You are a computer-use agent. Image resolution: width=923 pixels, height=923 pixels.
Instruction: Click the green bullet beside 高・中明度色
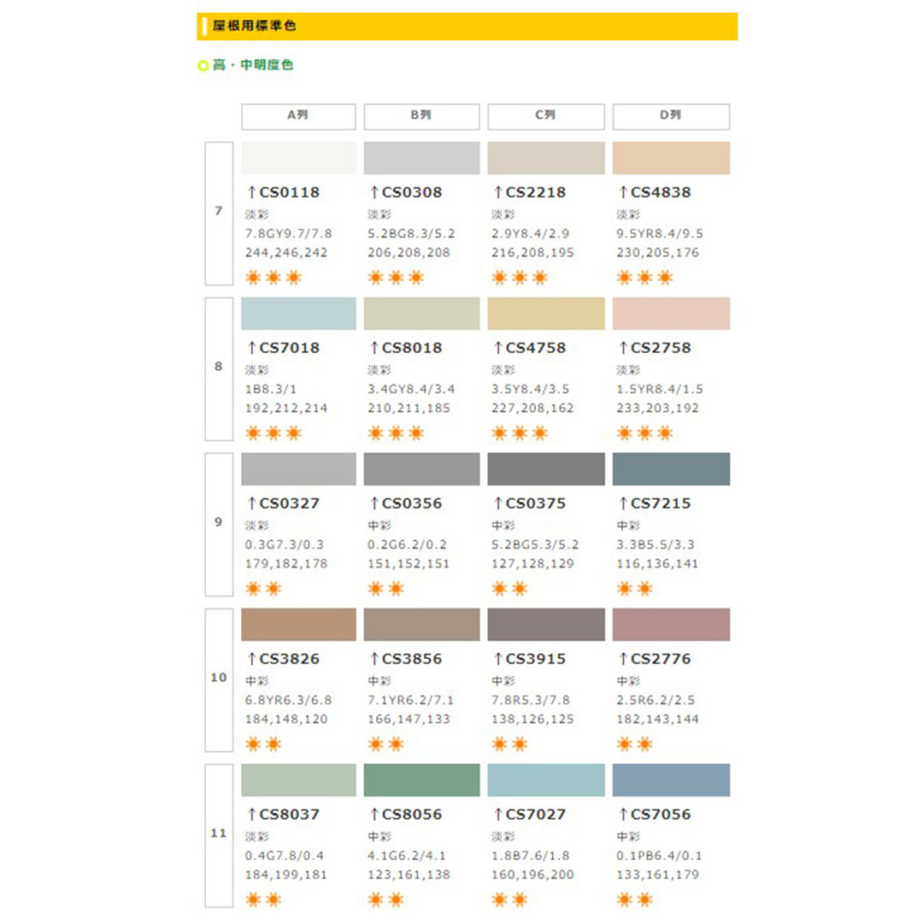203,65
